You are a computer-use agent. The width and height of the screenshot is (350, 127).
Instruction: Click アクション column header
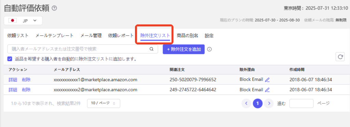(x=18, y=70)
